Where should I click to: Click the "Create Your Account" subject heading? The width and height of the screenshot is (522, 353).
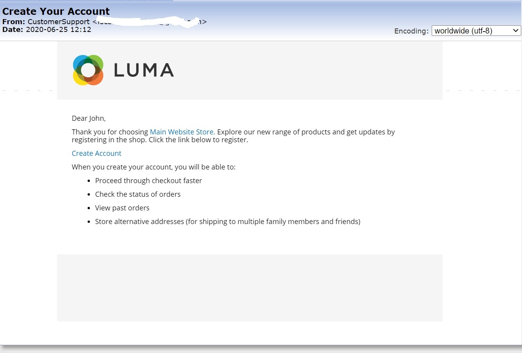tap(56, 11)
